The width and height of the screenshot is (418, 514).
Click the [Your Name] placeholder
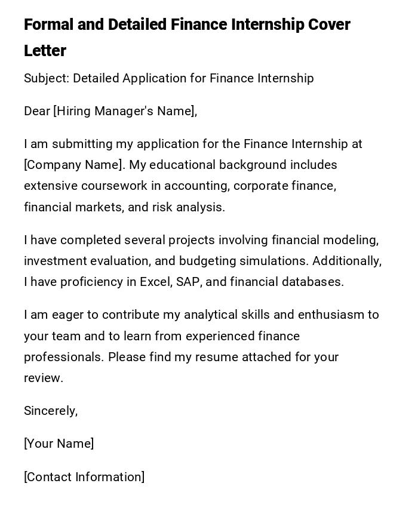[59, 444]
